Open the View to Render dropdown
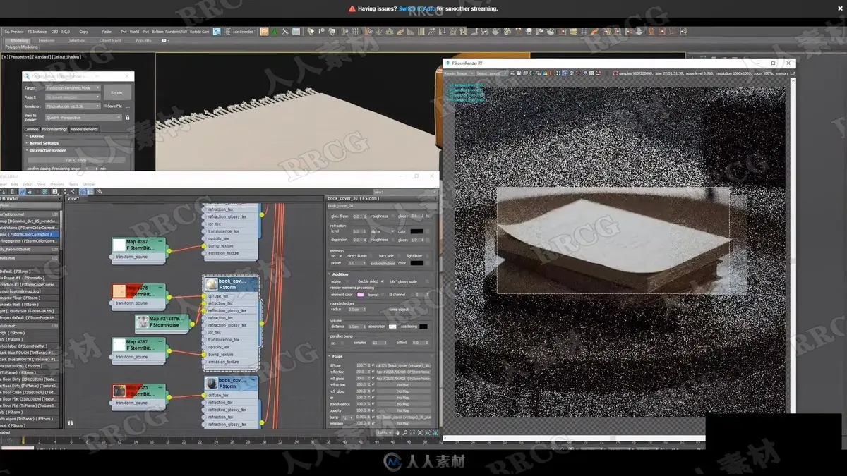Image resolution: width=847 pixels, height=476 pixels. 83,118
